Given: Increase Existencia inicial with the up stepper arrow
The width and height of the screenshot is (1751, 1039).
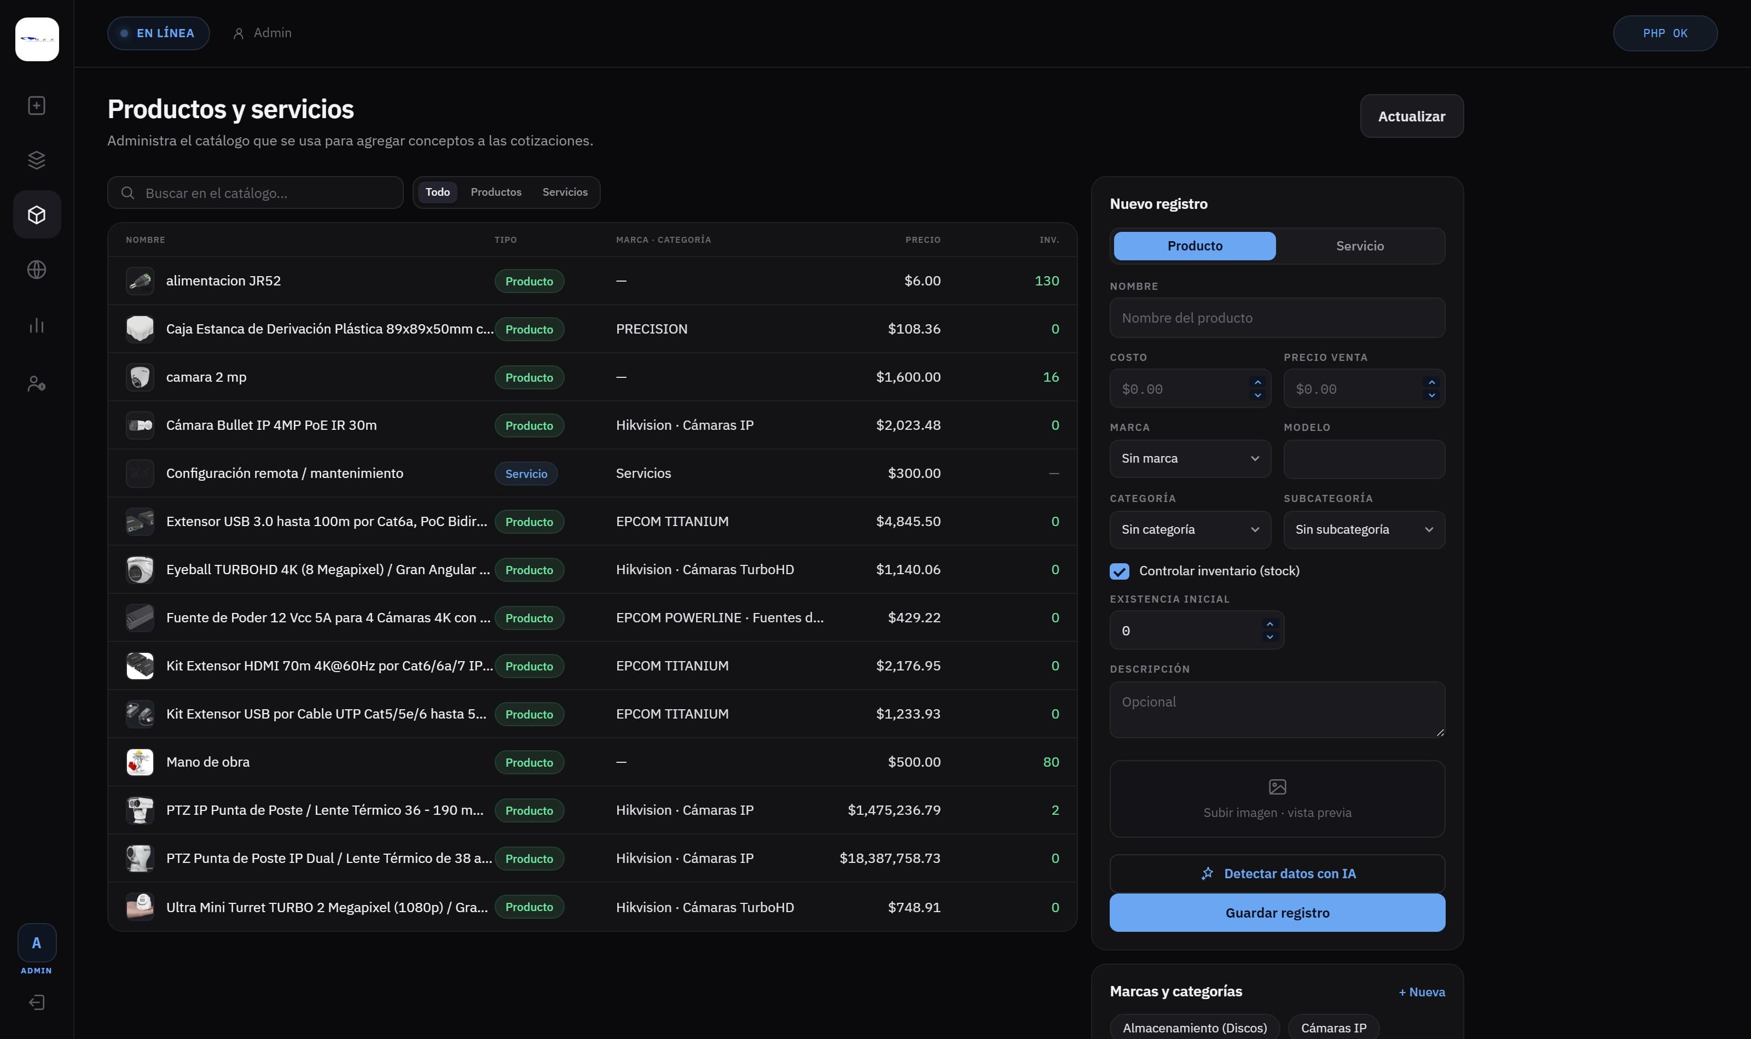Looking at the screenshot, I should (x=1269, y=624).
